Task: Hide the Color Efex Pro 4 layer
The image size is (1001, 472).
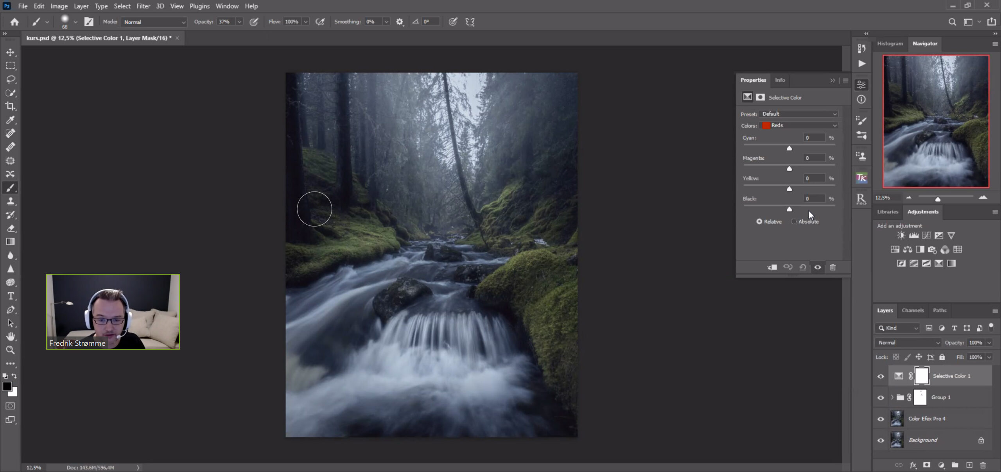Action: (881, 419)
